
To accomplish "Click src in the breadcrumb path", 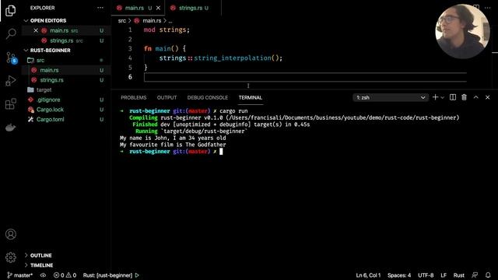I will tap(122, 21).
